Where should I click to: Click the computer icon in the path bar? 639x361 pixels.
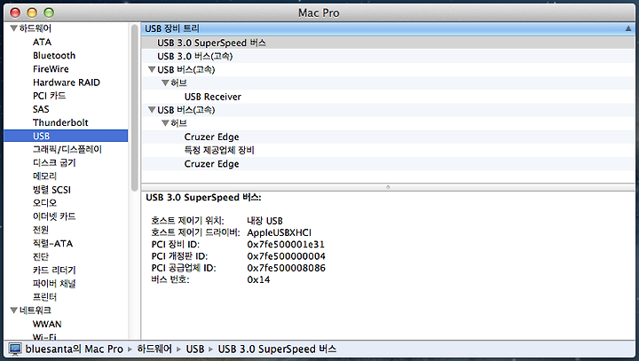tap(15, 349)
